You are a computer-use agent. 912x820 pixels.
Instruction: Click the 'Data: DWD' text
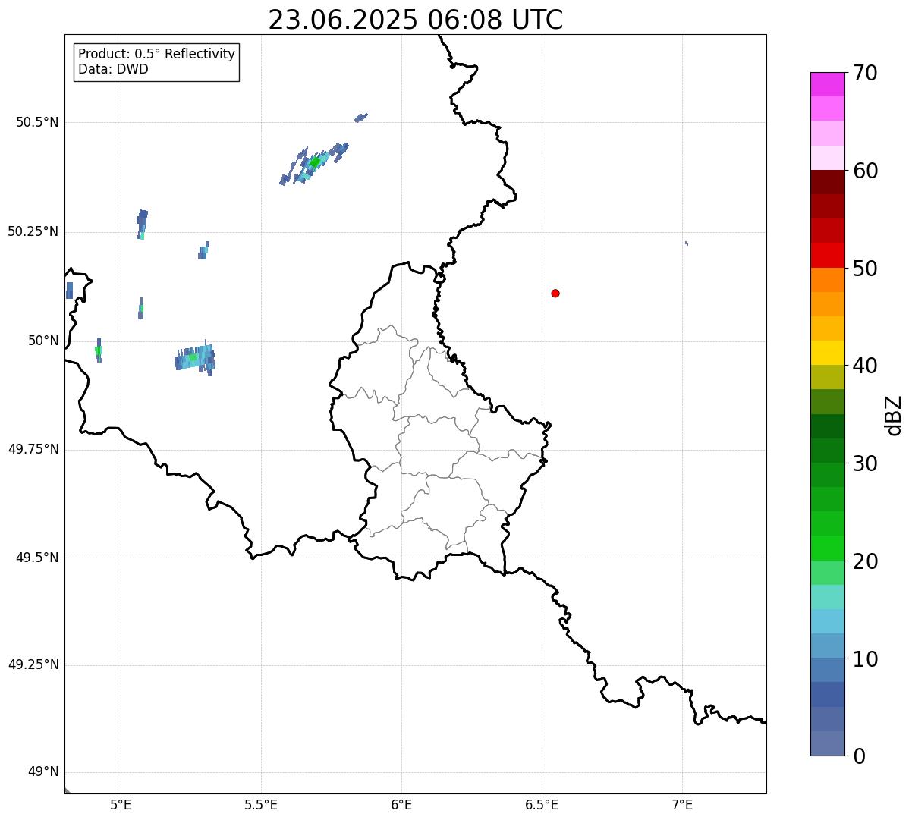tap(114, 69)
